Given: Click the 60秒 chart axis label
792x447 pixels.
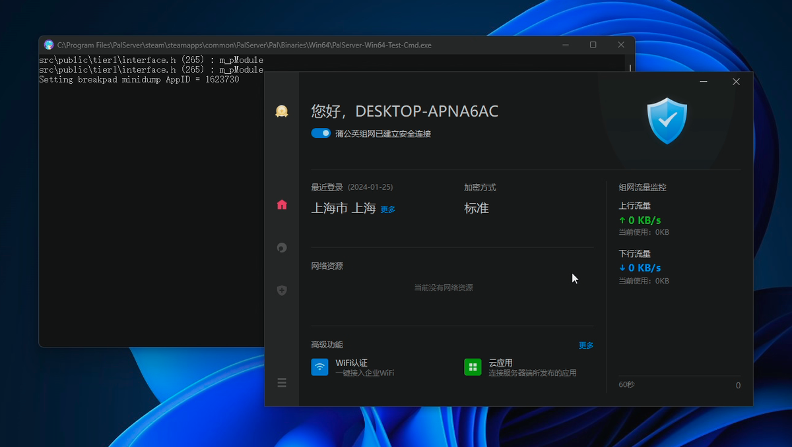Looking at the screenshot, I should pyautogui.click(x=627, y=384).
